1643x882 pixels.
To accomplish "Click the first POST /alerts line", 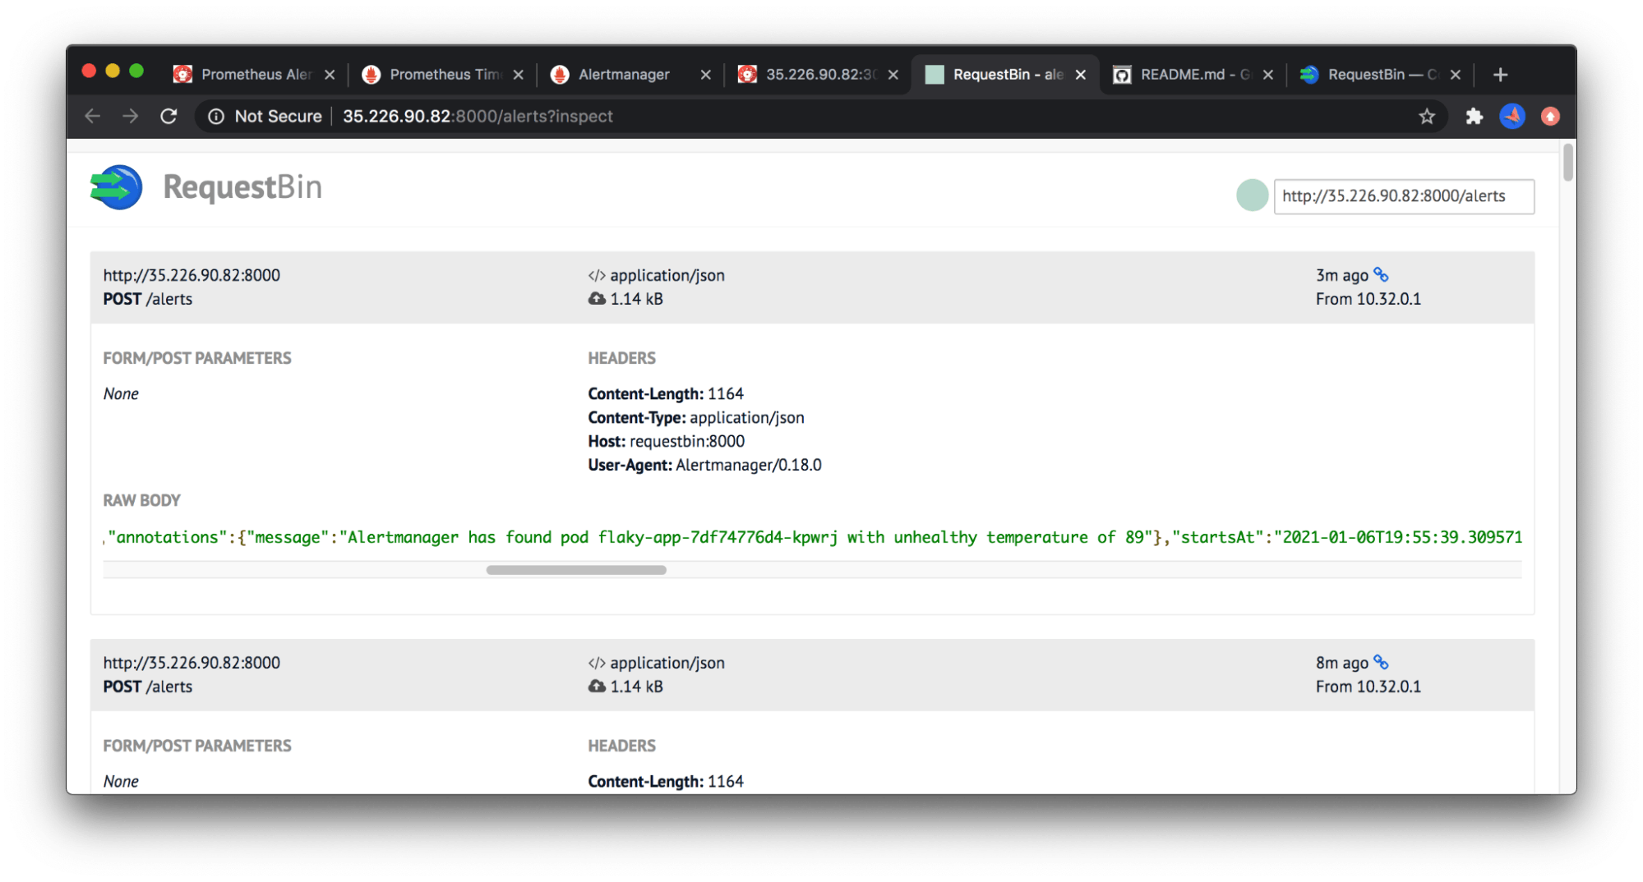I will tap(147, 299).
